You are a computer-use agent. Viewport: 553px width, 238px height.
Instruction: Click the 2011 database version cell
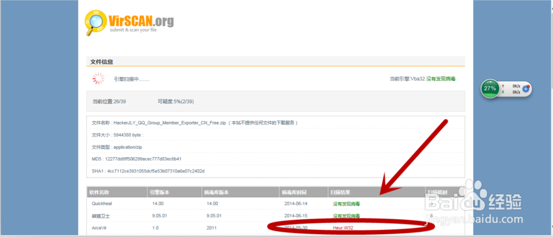211,228
